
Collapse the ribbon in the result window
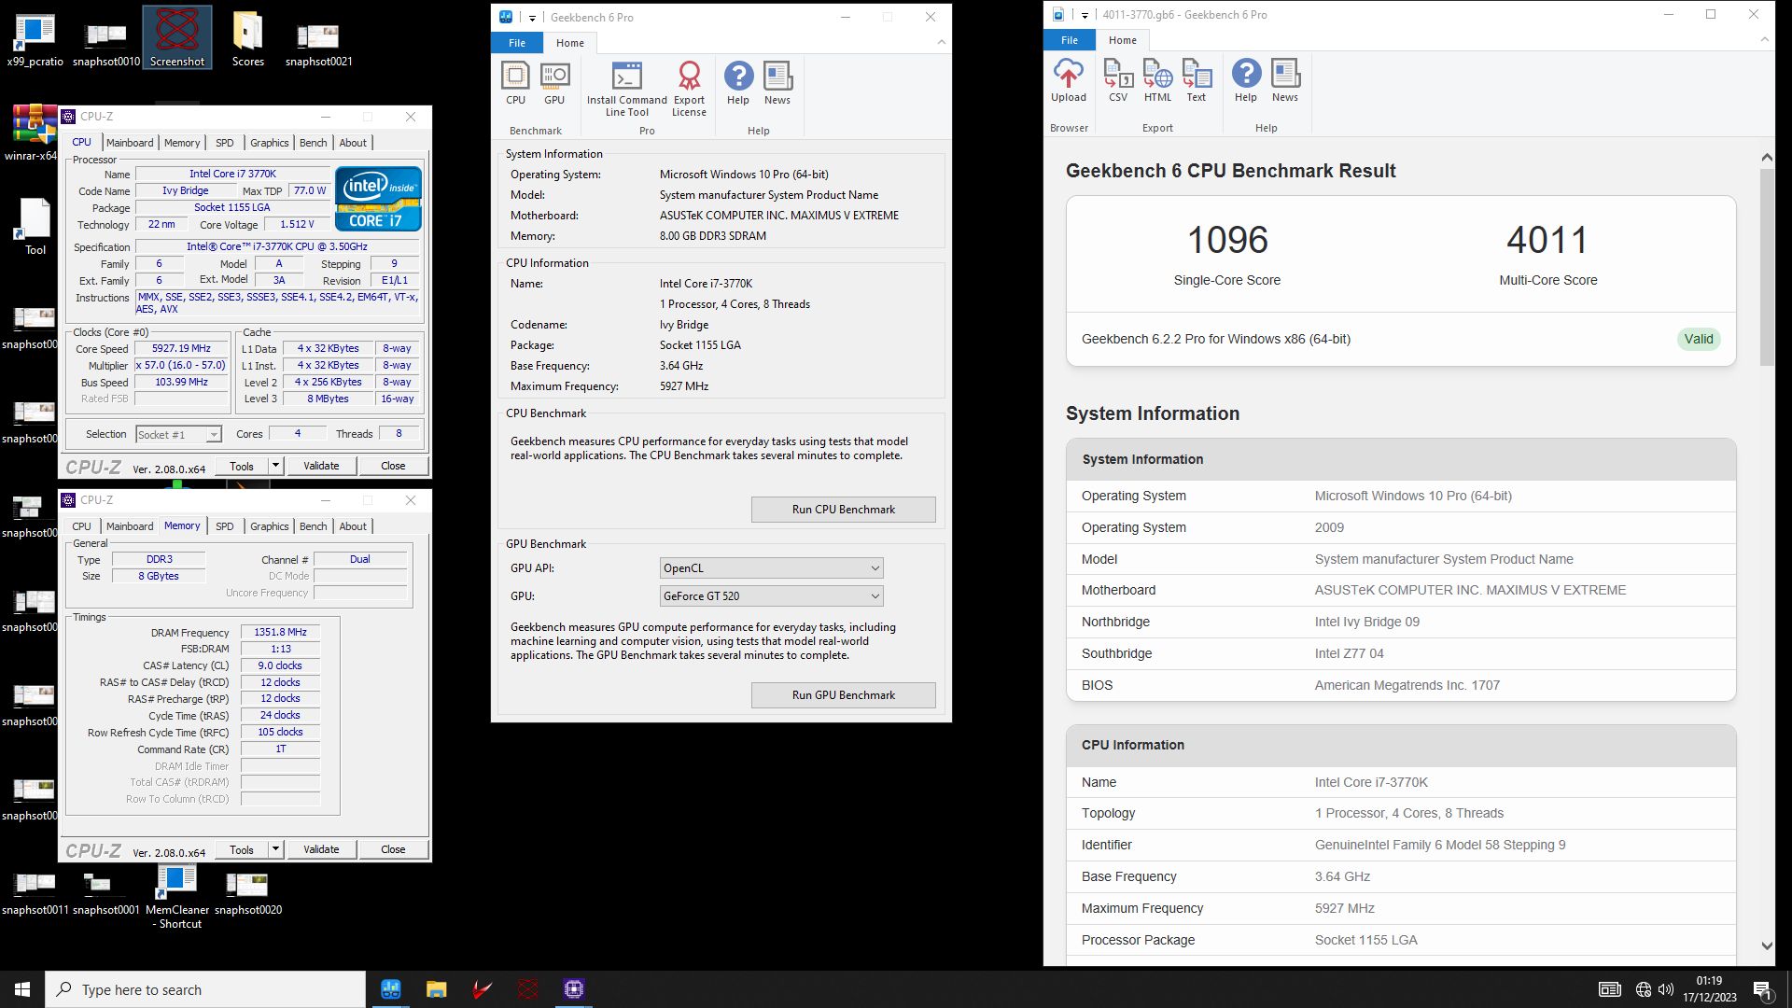coord(1764,39)
